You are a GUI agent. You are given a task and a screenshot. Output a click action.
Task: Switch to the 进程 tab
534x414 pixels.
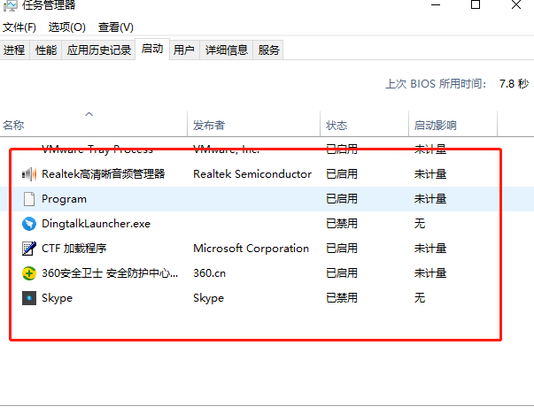(x=14, y=50)
